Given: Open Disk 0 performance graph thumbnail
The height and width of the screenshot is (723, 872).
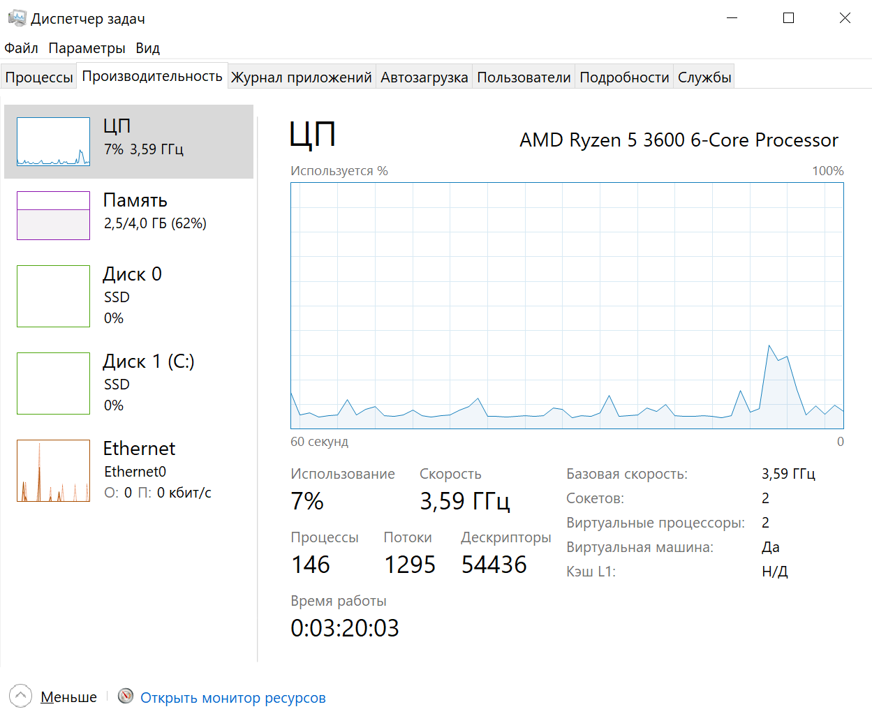Looking at the screenshot, I should pos(53,296).
